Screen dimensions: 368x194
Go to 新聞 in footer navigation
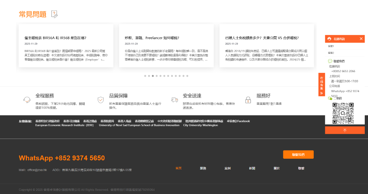(x=252, y=168)
